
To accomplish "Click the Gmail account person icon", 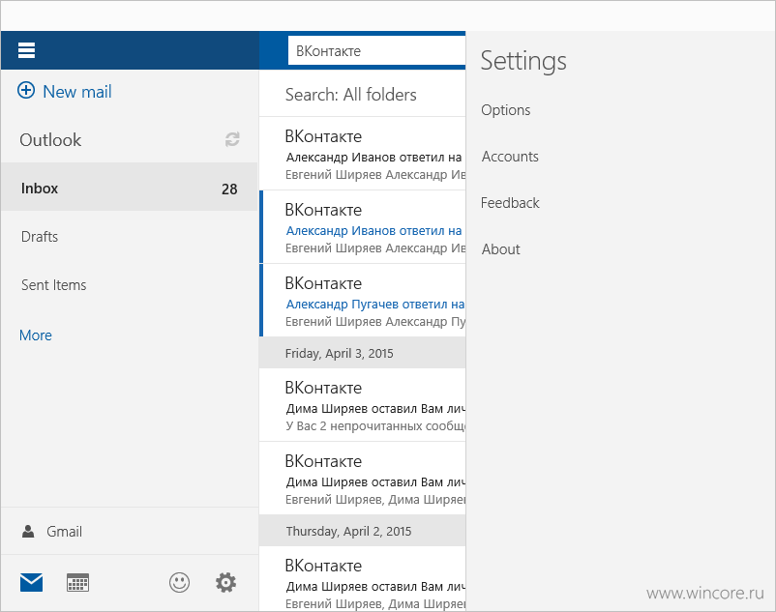I will point(28,532).
